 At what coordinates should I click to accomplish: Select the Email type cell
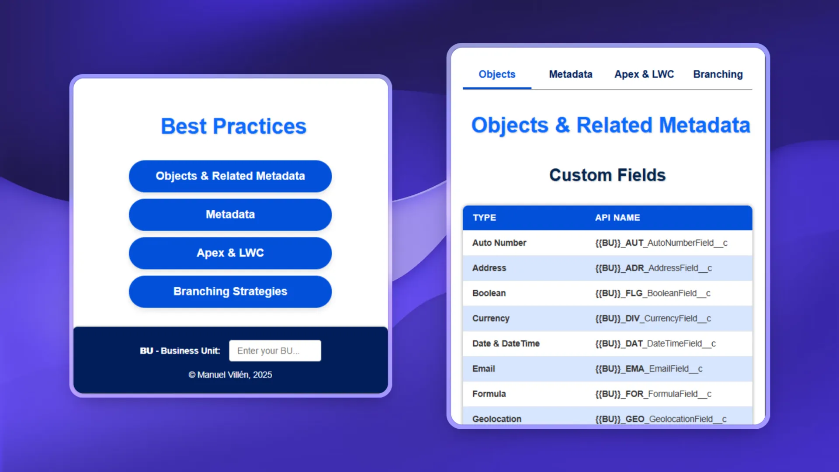click(483, 369)
